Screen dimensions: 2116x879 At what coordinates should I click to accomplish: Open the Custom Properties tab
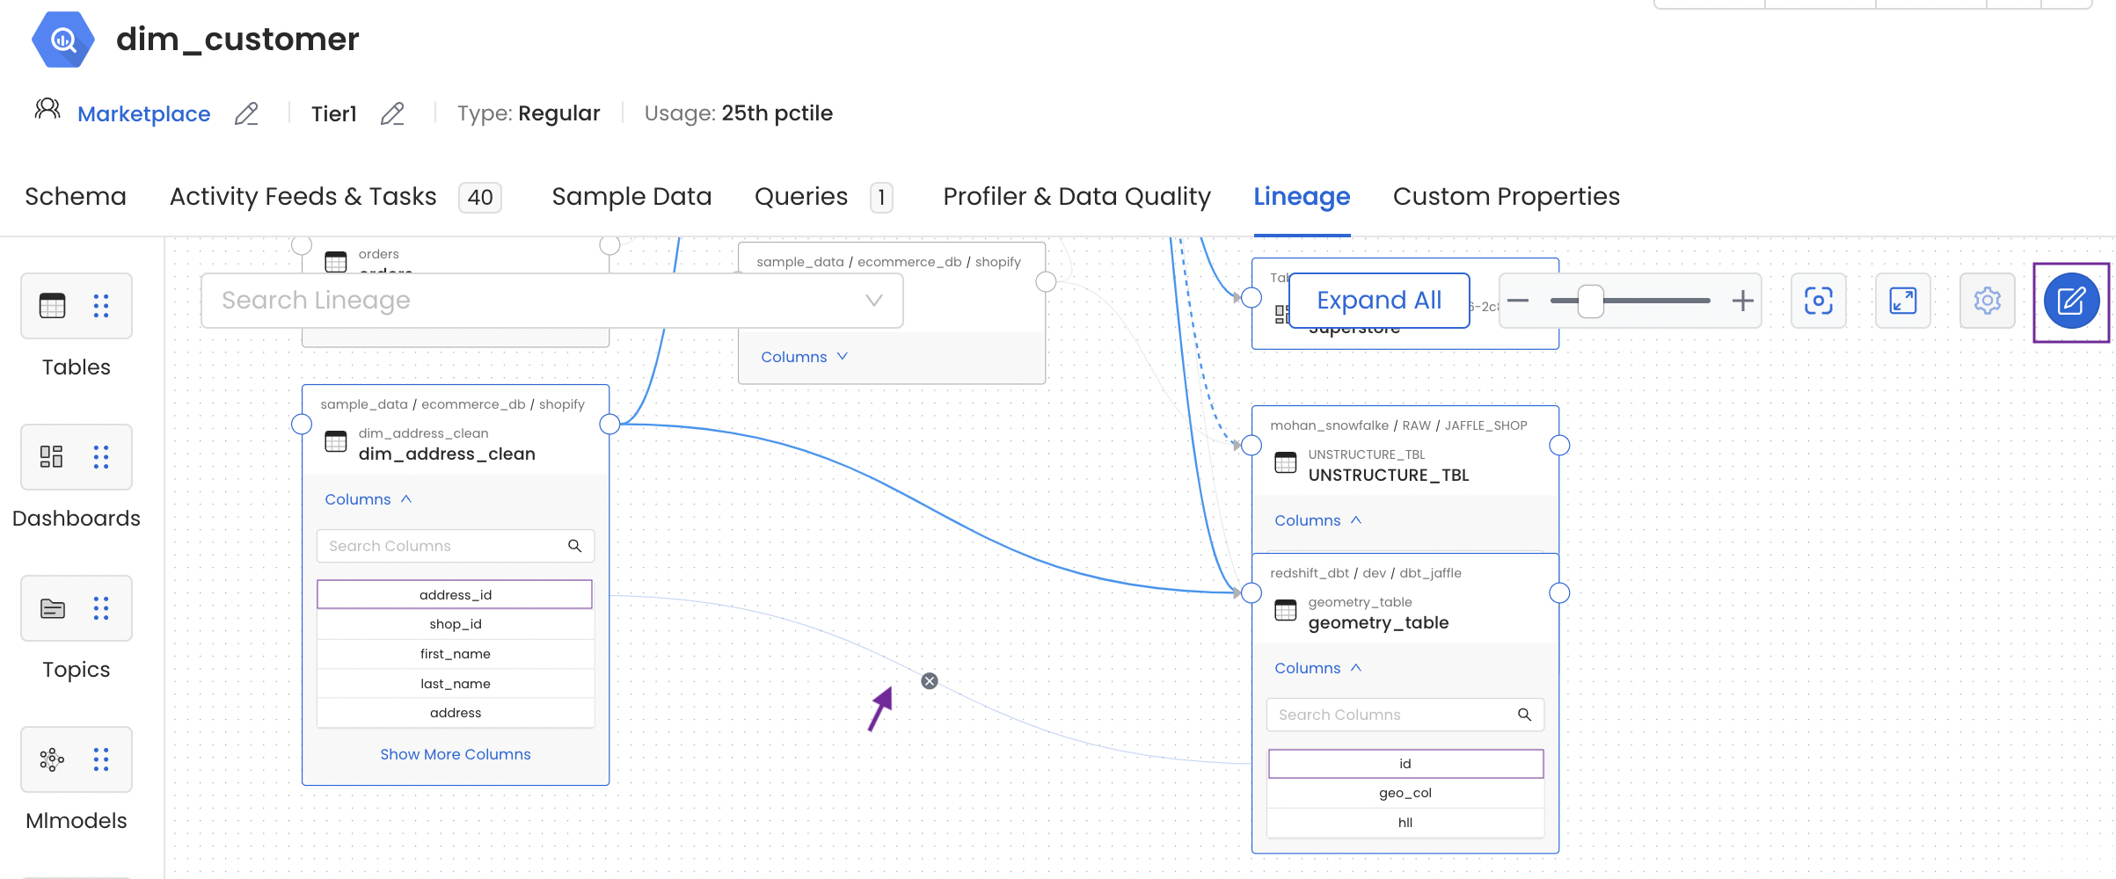click(x=1506, y=196)
